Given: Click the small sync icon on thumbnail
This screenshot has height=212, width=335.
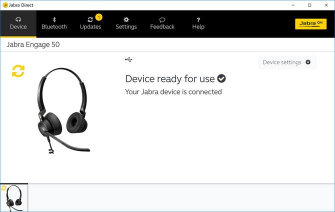Looking at the screenshot, I should coord(3,188).
